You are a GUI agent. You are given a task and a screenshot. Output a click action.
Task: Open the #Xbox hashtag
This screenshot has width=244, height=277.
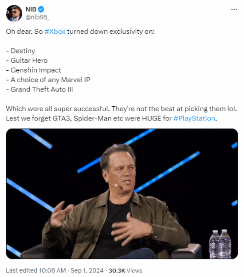[x=55, y=32]
